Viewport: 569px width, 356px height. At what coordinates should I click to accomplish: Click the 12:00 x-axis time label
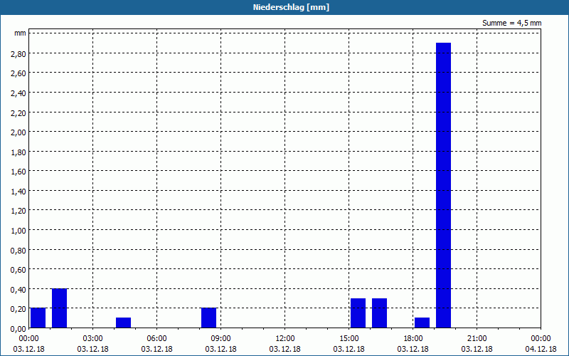[x=285, y=339]
